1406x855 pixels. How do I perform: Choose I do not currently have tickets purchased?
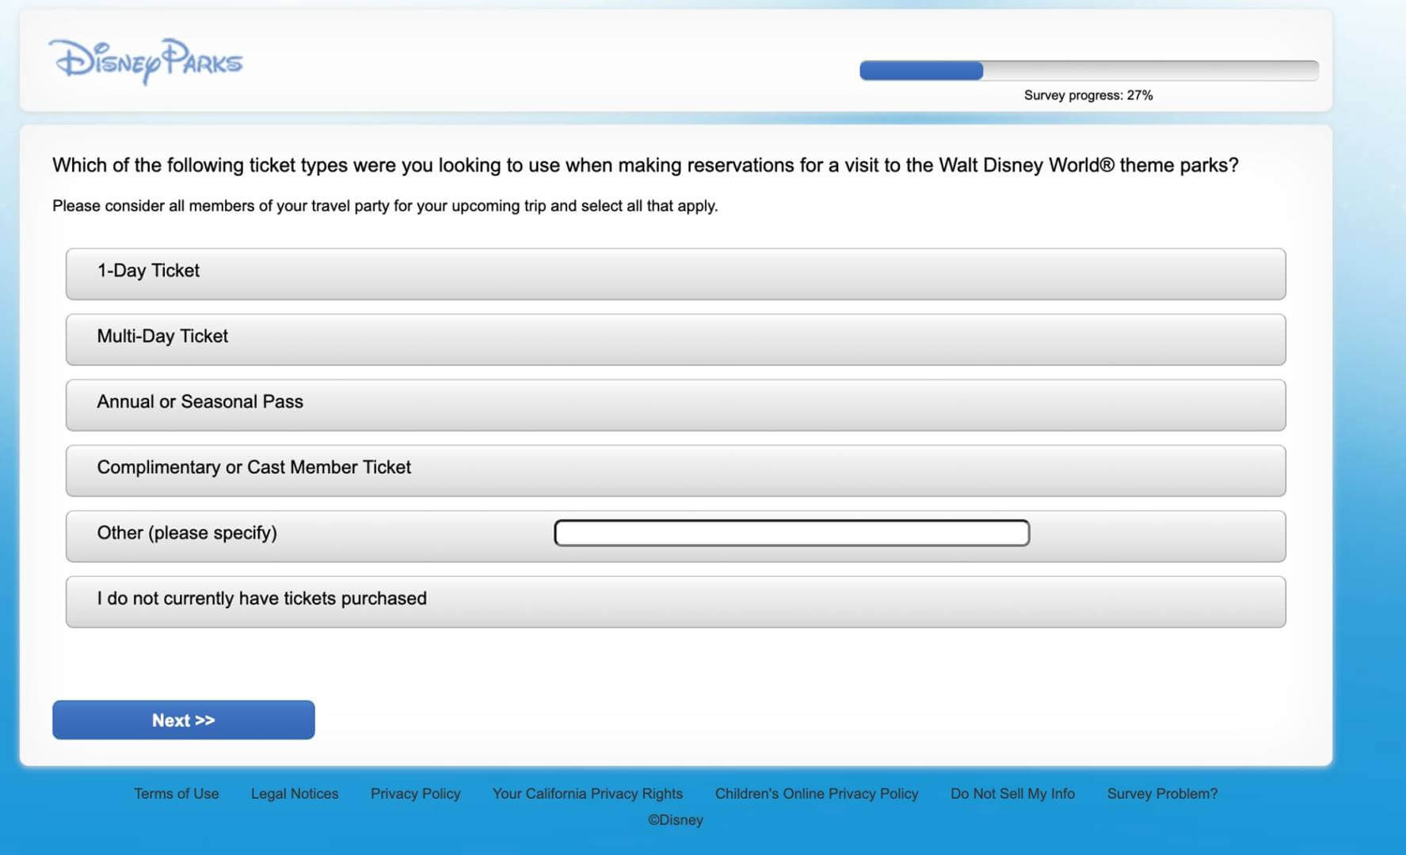point(676,602)
